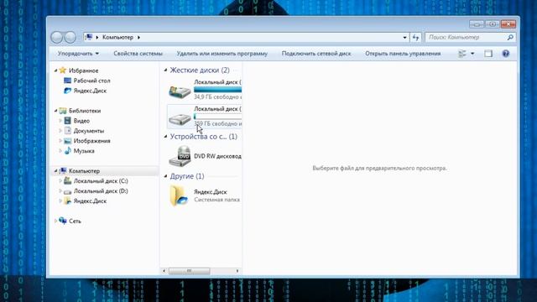This screenshot has width=537, height=302.
Task: Click the horizontal scrollbar thumb in file pane
Action: (189, 271)
